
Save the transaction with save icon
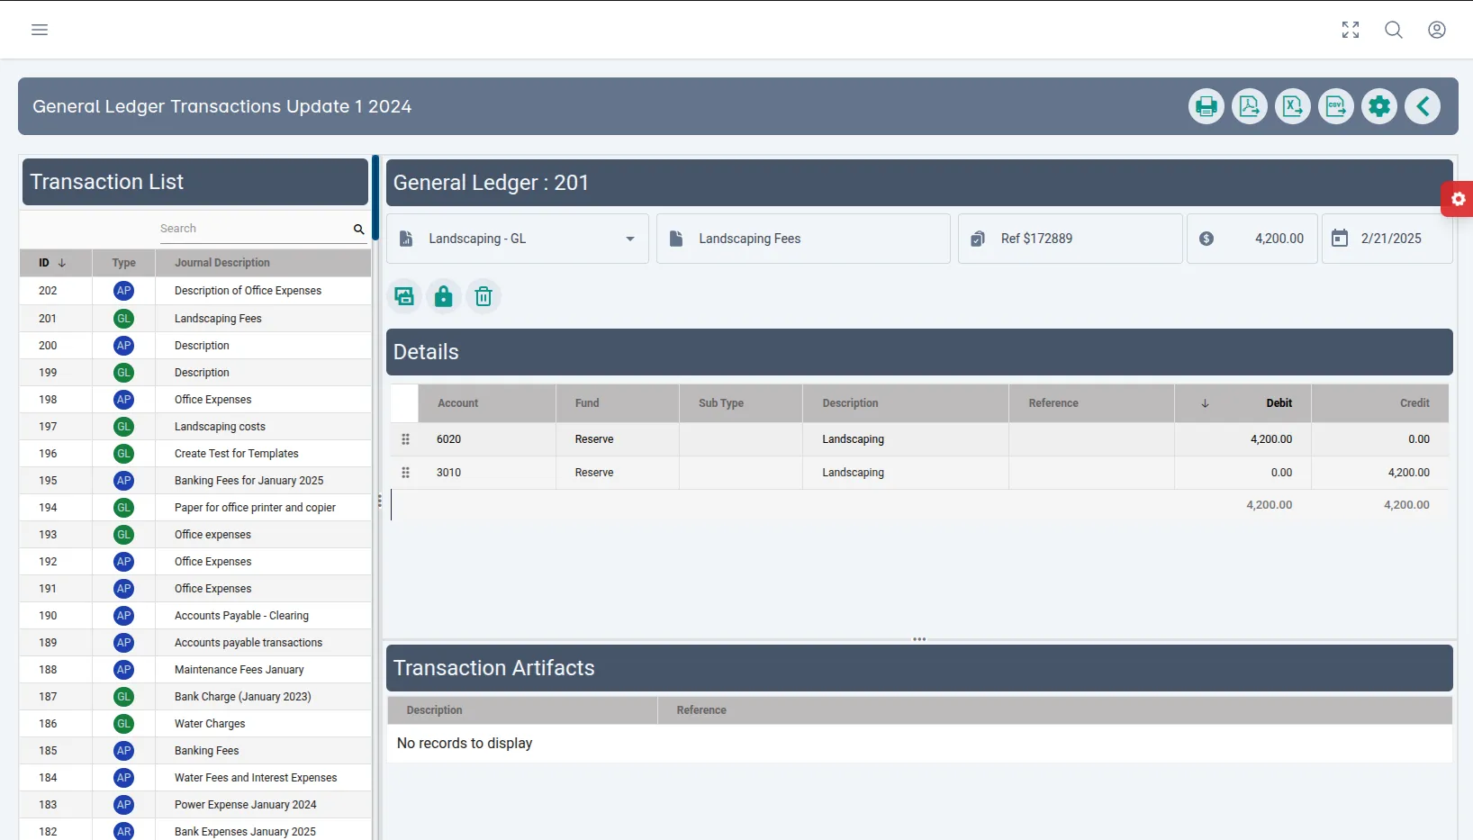point(404,296)
